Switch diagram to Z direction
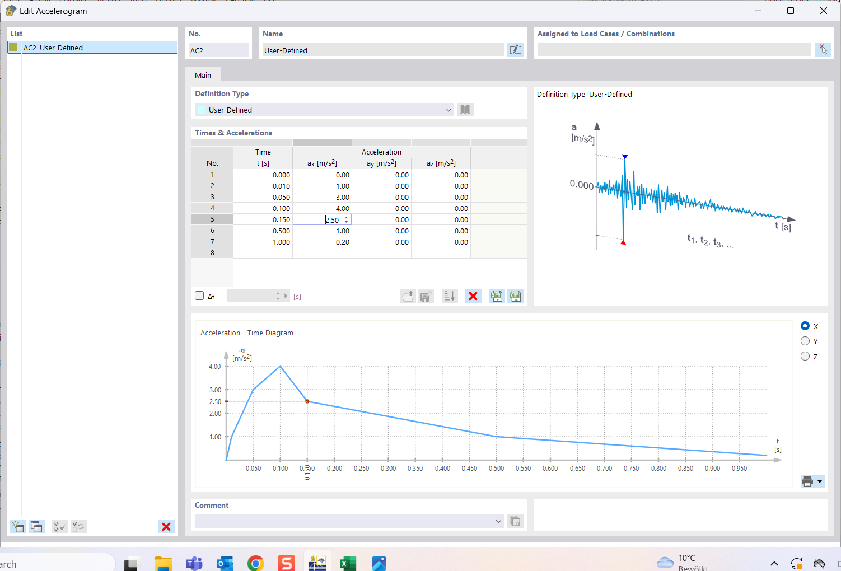Screen dimensions: 841x571 (x=805, y=356)
